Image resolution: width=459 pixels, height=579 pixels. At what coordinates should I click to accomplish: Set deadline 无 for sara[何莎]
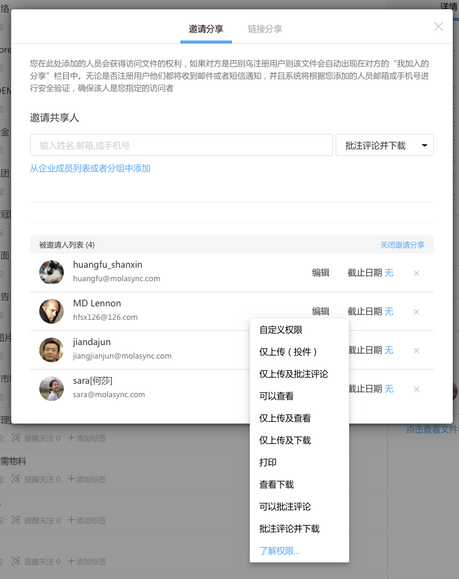click(389, 389)
